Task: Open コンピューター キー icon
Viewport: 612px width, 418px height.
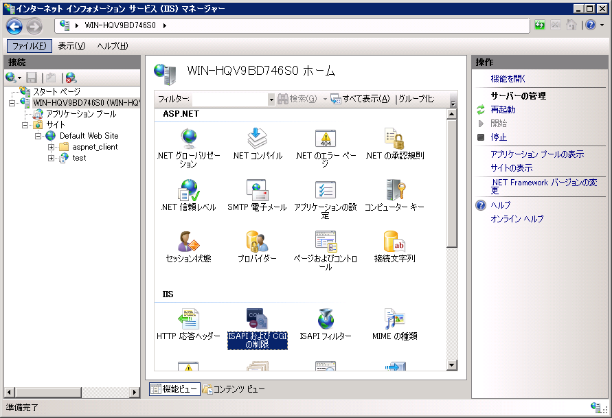Action: [394, 190]
